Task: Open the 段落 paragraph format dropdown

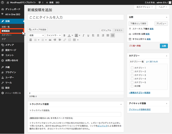Action: 36,35
